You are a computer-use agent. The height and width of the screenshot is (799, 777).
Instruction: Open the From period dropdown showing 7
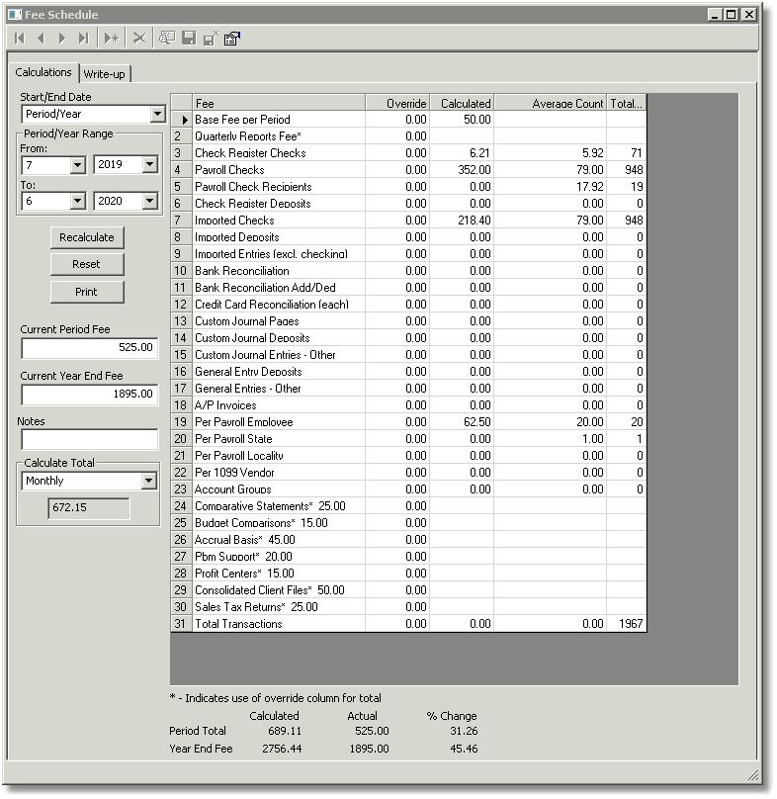pyautogui.click(x=77, y=164)
